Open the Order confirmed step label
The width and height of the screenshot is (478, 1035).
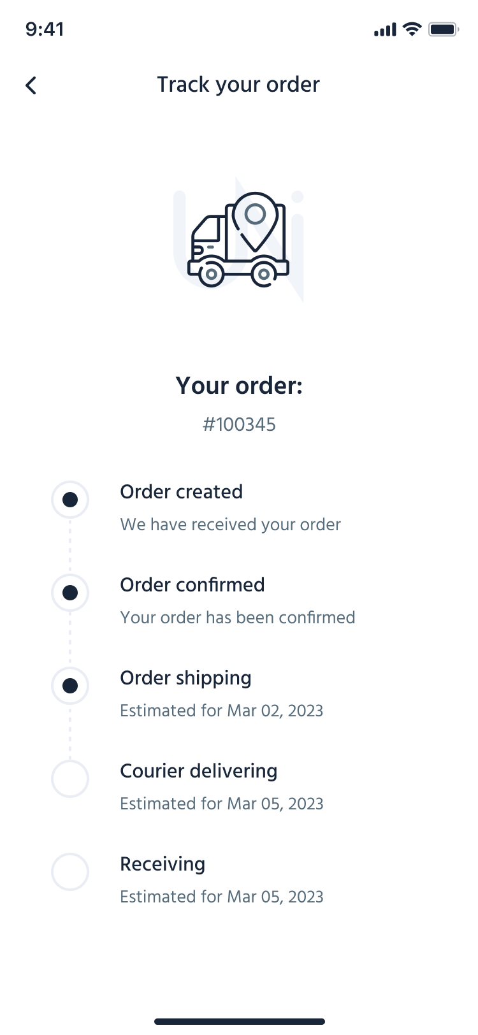[192, 585]
